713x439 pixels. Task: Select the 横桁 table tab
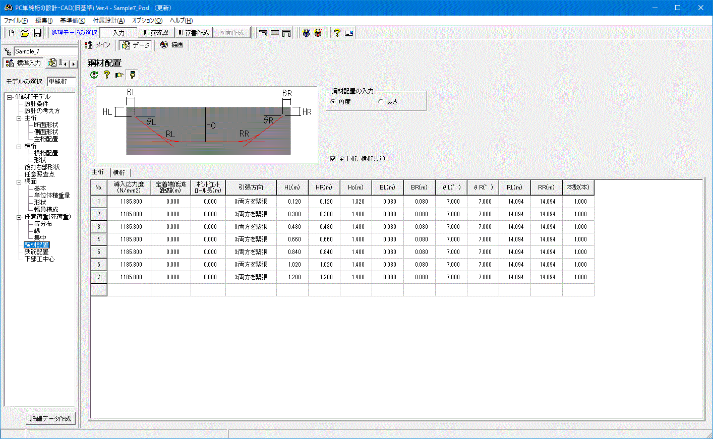pos(119,172)
